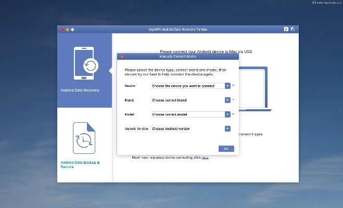343x208 pixels.
Task: Minimize the AnyMP4 main window
Action: point(67,30)
